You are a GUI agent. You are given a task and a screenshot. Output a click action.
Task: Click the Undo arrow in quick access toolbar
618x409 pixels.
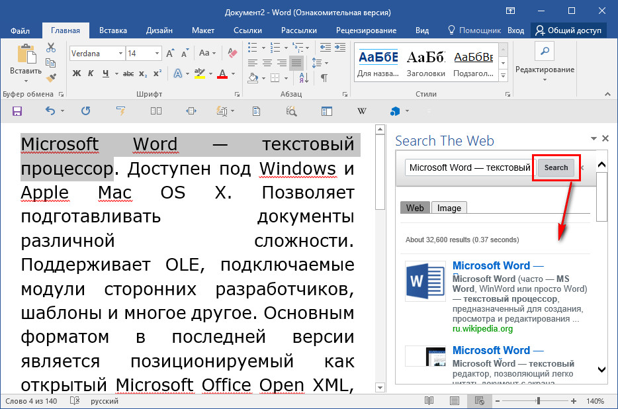50,111
